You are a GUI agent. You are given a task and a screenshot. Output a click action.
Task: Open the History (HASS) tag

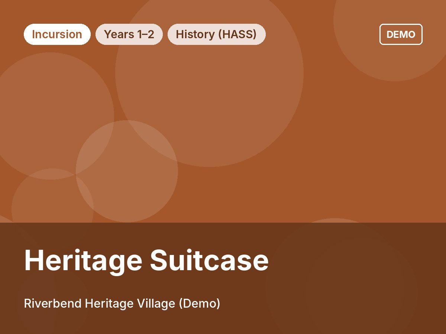[216, 34]
